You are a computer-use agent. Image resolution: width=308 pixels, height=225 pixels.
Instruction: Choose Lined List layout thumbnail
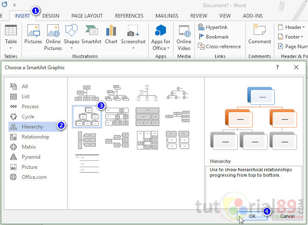(x=87, y=163)
